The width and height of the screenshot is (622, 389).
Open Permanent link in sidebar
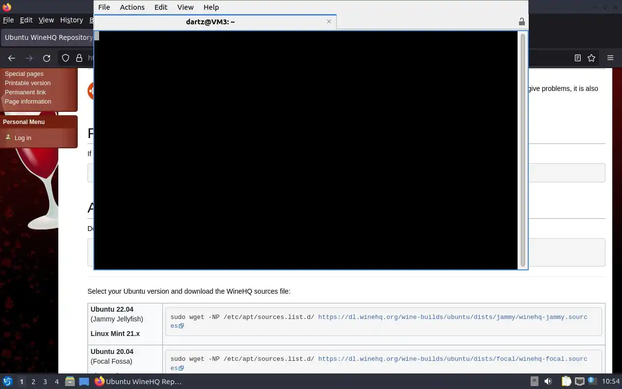point(25,92)
